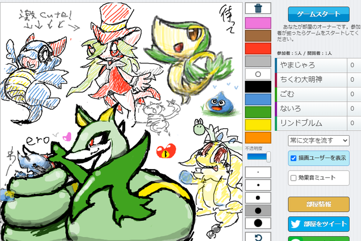The image size is (361, 241).
Task: Select the brown color swatch
Action: (x=258, y=35)
